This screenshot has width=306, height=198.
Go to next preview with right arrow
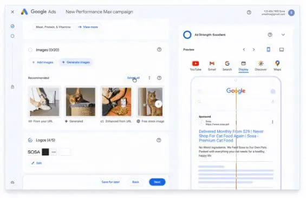pyautogui.click(x=253, y=50)
